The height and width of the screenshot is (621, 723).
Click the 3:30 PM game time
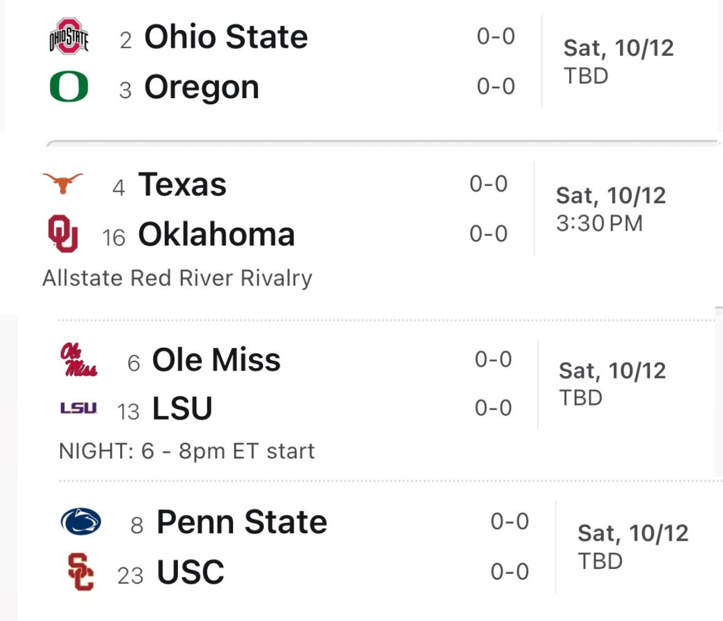(599, 223)
